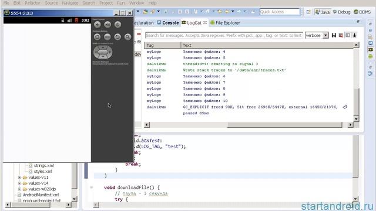Tap the emulator Home button
The height and width of the screenshot is (211, 376).
97,36
